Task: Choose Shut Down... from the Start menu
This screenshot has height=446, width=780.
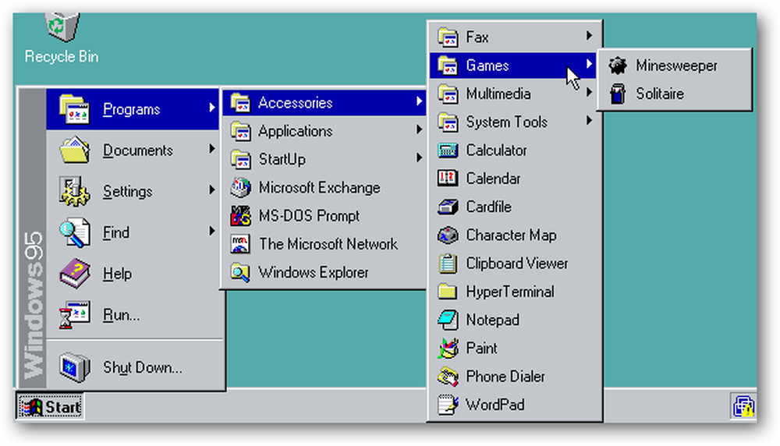Action: 134,367
